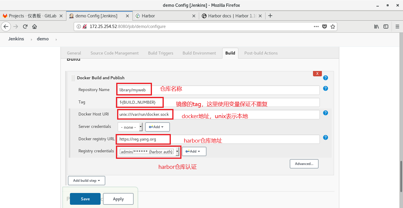Close the Harbor tab
The height and width of the screenshot is (208, 403).
[x=194, y=16]
